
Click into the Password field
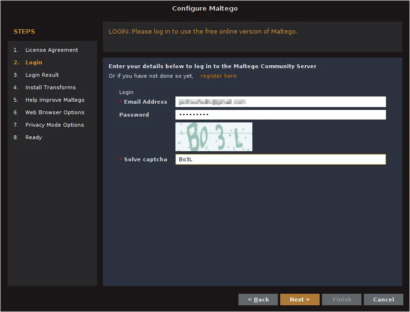[280, 115]
